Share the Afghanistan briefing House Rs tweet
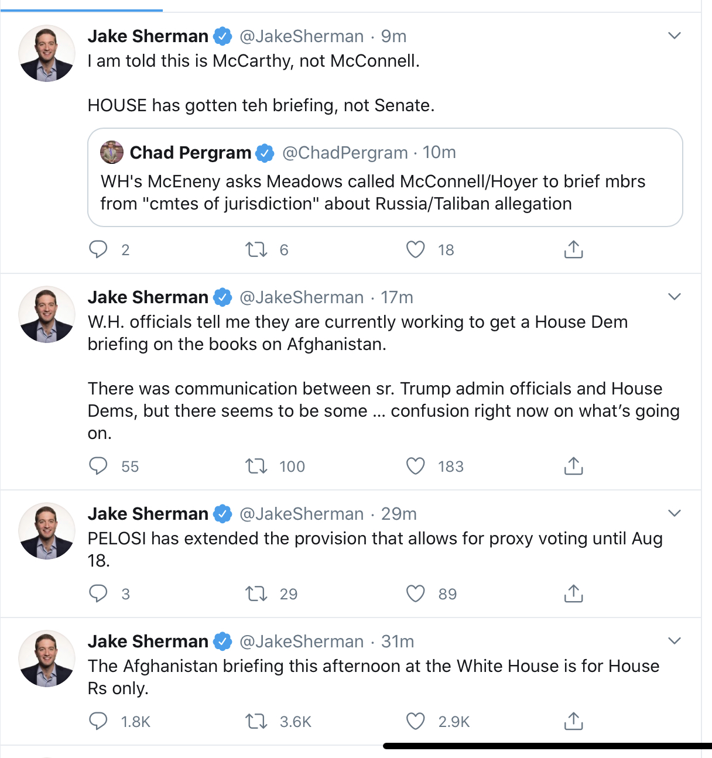Viewport: 712px width, 758px height. click(573, 722)
